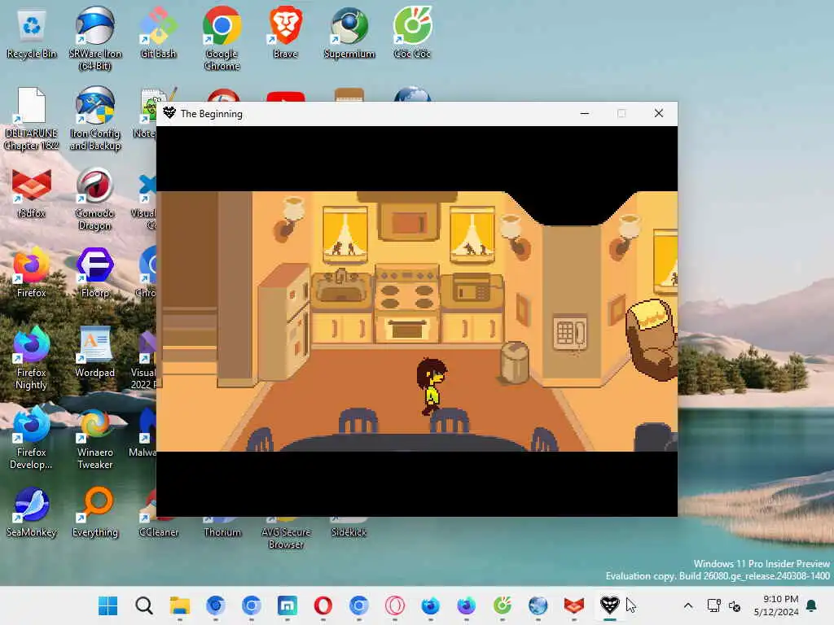834x625 pixels.
Task: Select Firefox Developer desktop shortcut
Action: point(32,438)
